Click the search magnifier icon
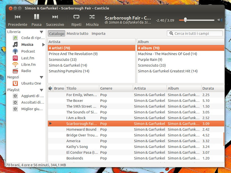Image resolution: width=231 pixels, height=173 pixels. coord(171,33)
